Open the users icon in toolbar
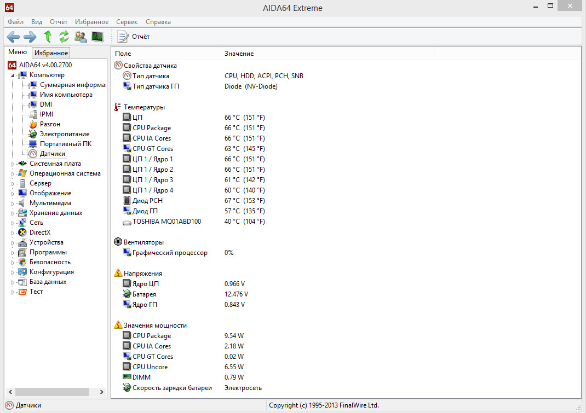Screen dimensions: 586x413 pyautogui.click(x=81, y=37)
